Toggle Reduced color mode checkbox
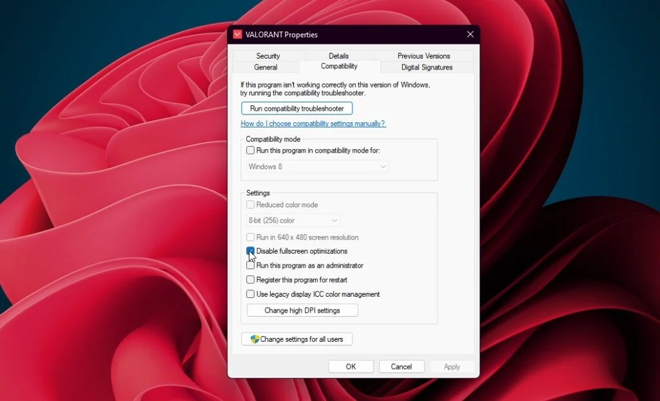 tap(251, 205)
